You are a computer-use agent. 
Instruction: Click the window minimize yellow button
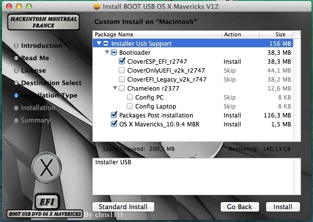[19, 6]
